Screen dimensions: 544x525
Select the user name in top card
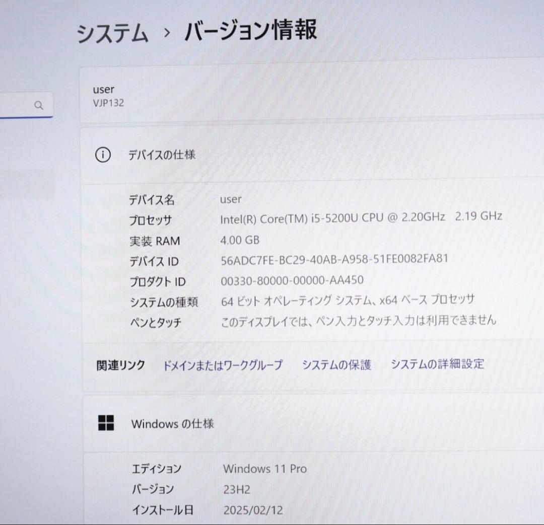103,90
